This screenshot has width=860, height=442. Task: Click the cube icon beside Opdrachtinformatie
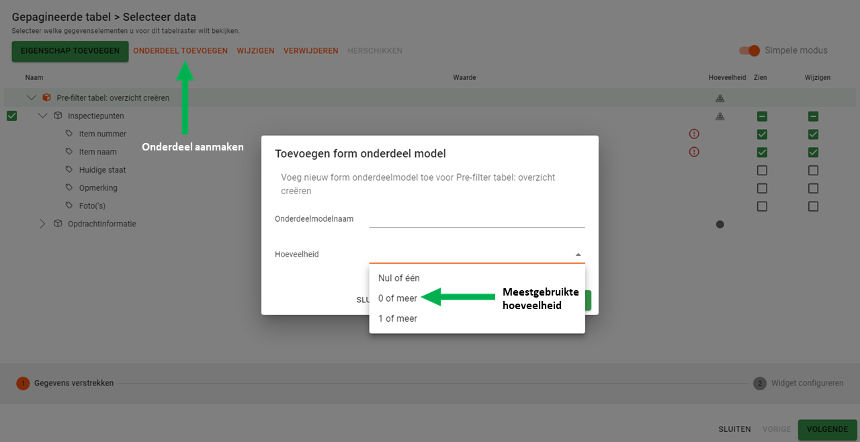58,224
